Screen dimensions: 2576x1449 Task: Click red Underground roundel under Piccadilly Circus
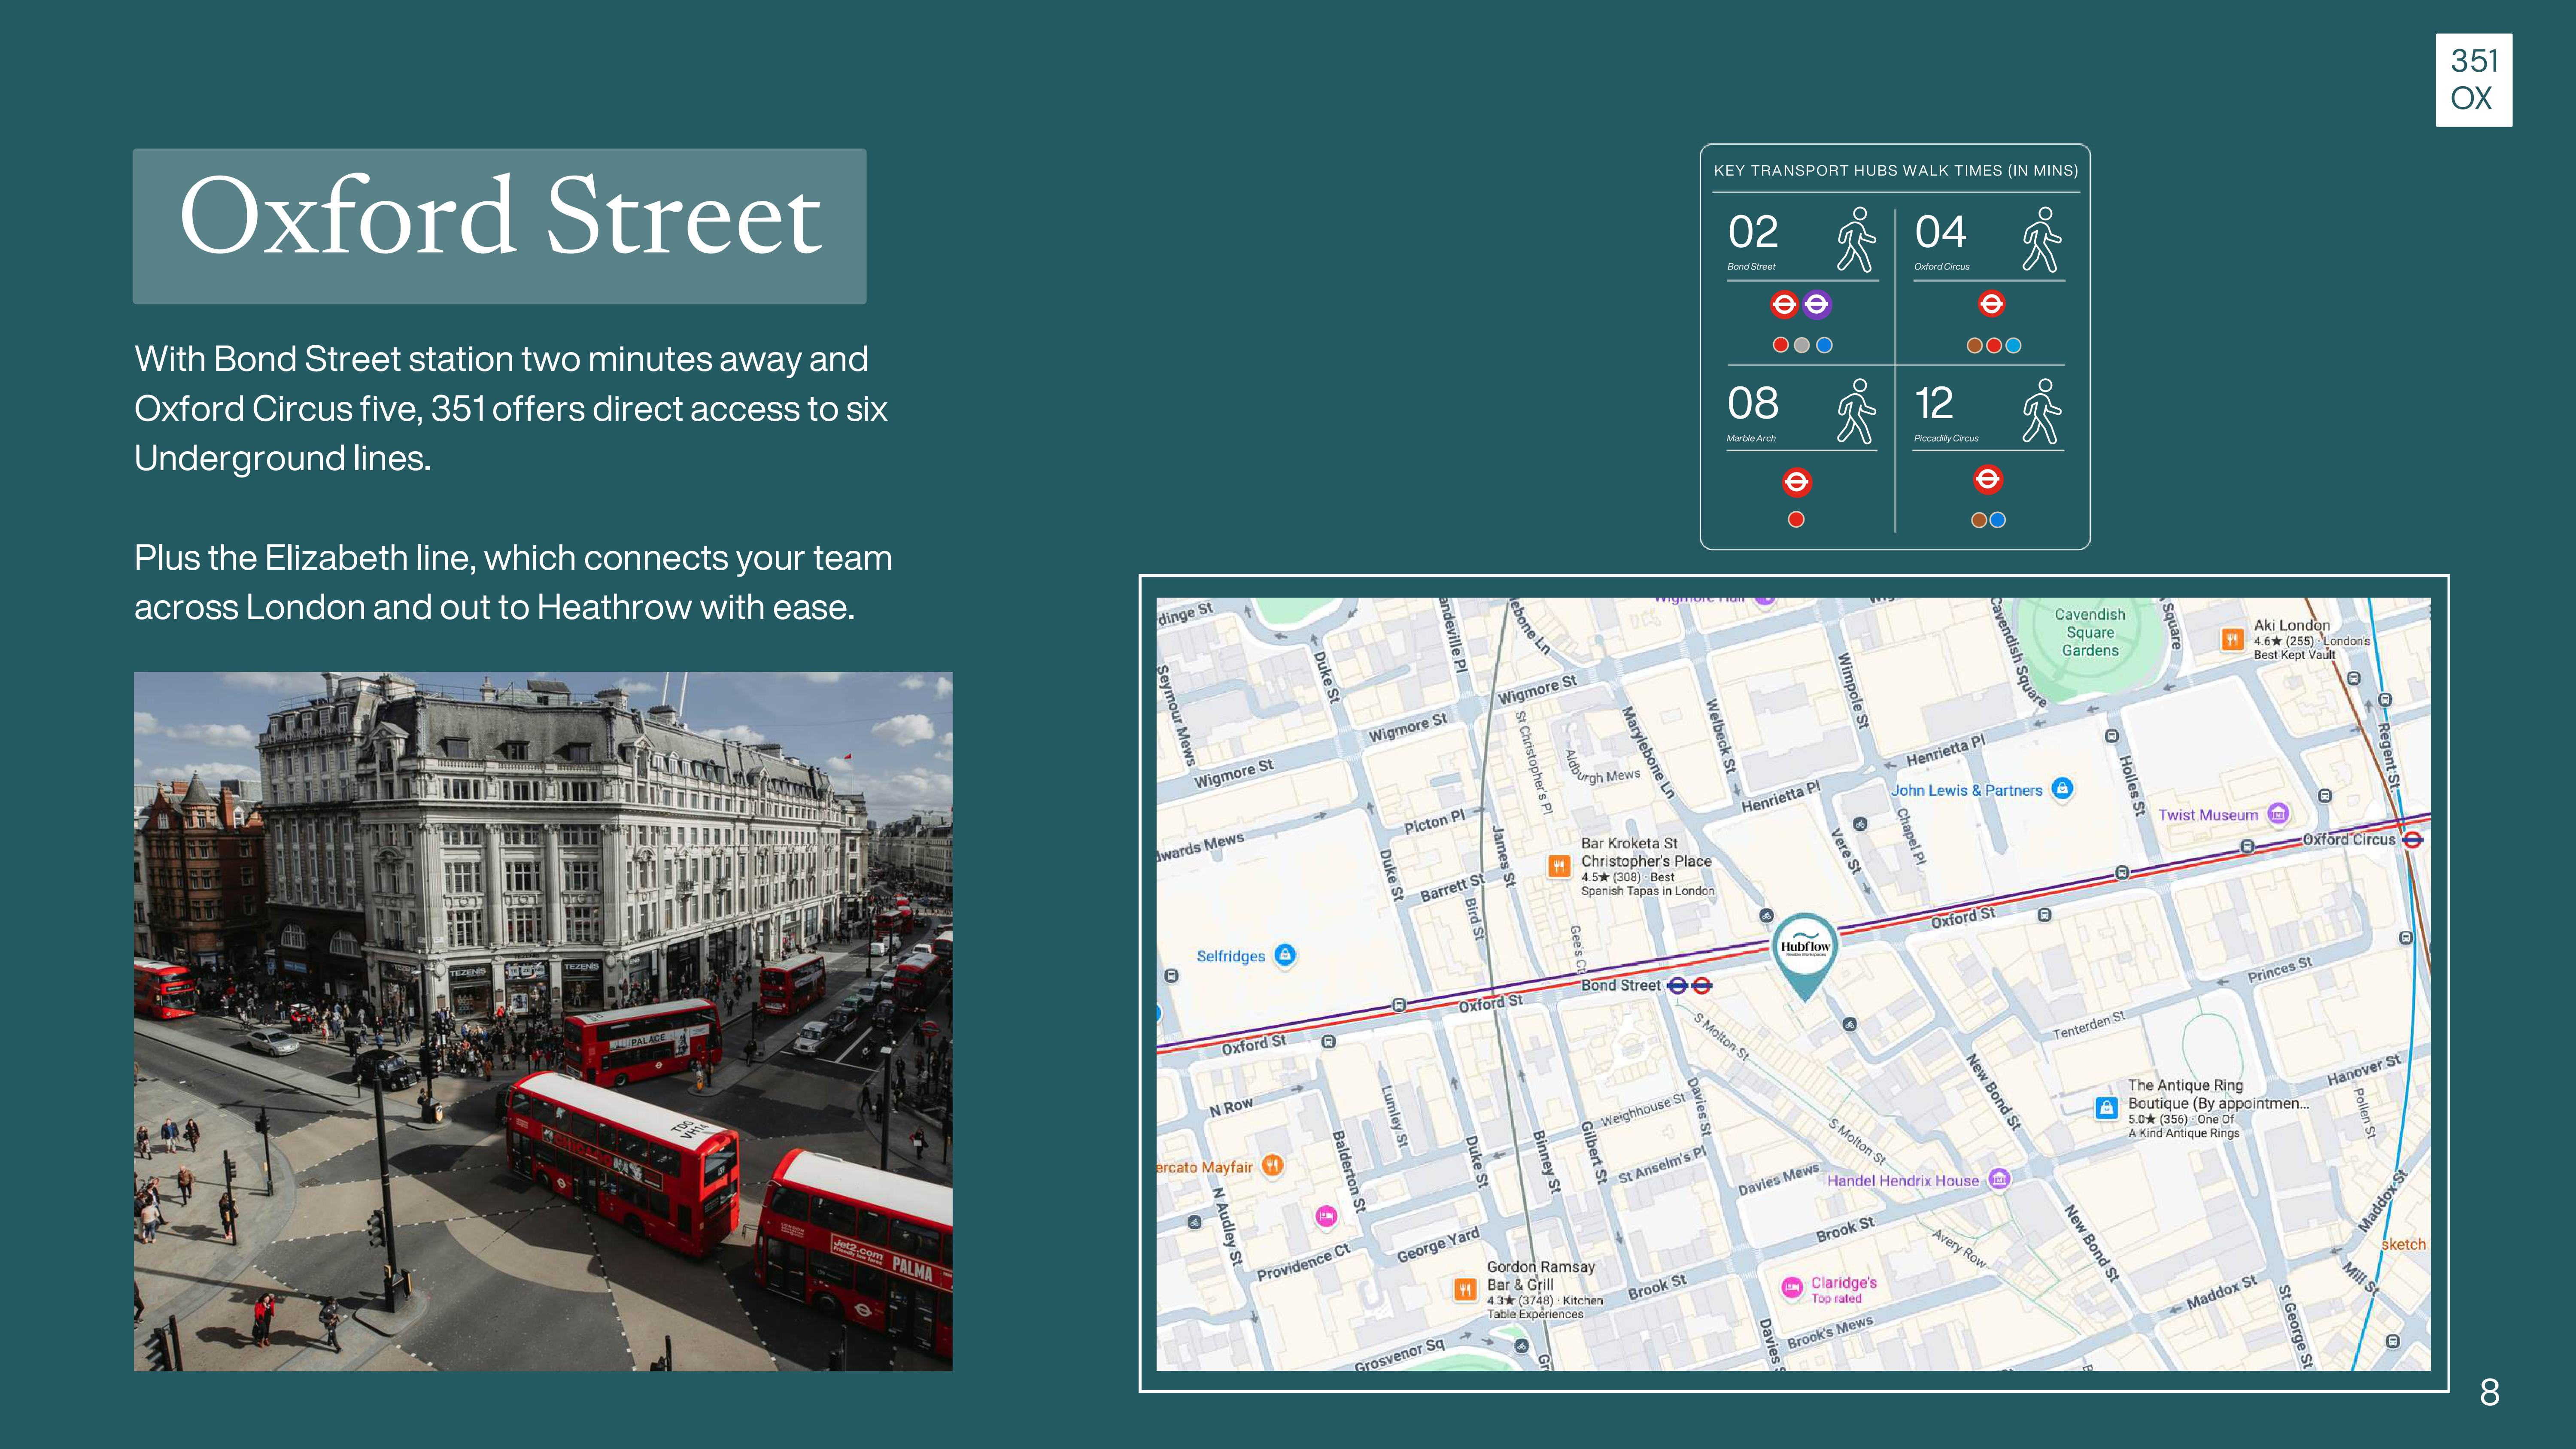click(x=1988, y=480)
